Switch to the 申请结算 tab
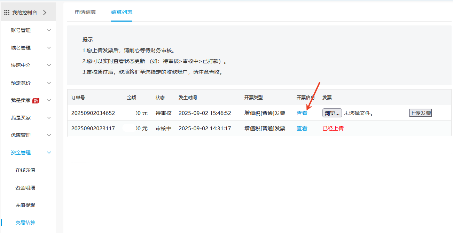Viewport: 453px width, 233px height. 85,12
